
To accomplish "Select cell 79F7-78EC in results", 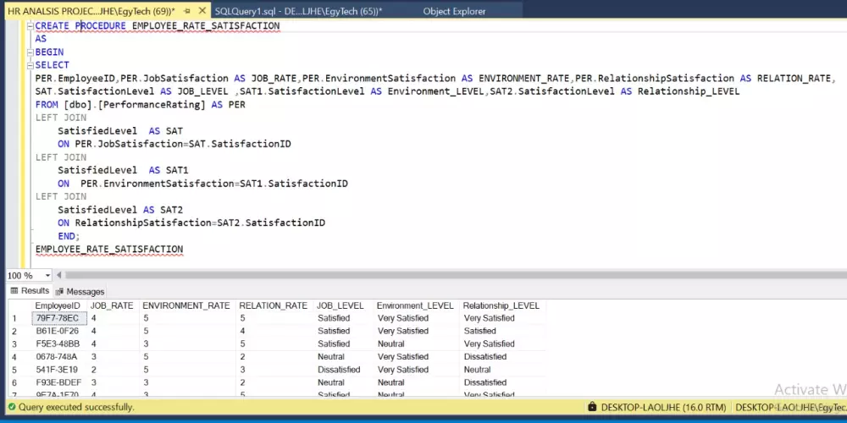I will [58, 318].
